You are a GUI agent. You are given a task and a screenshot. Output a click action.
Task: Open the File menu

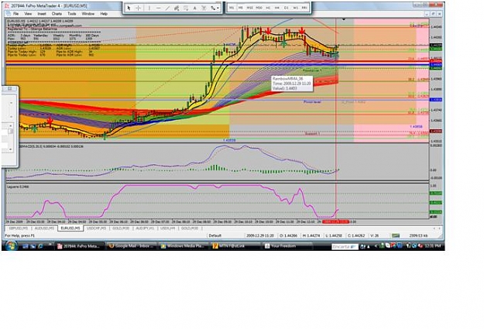coord(15,14)
